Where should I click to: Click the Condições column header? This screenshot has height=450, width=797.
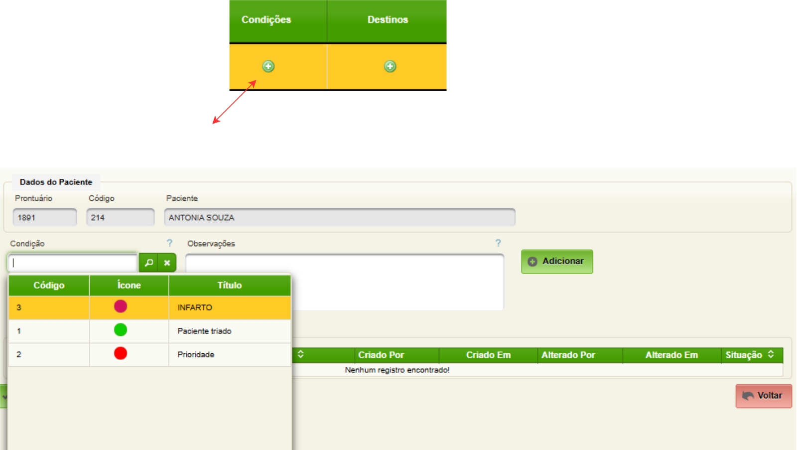266,20
